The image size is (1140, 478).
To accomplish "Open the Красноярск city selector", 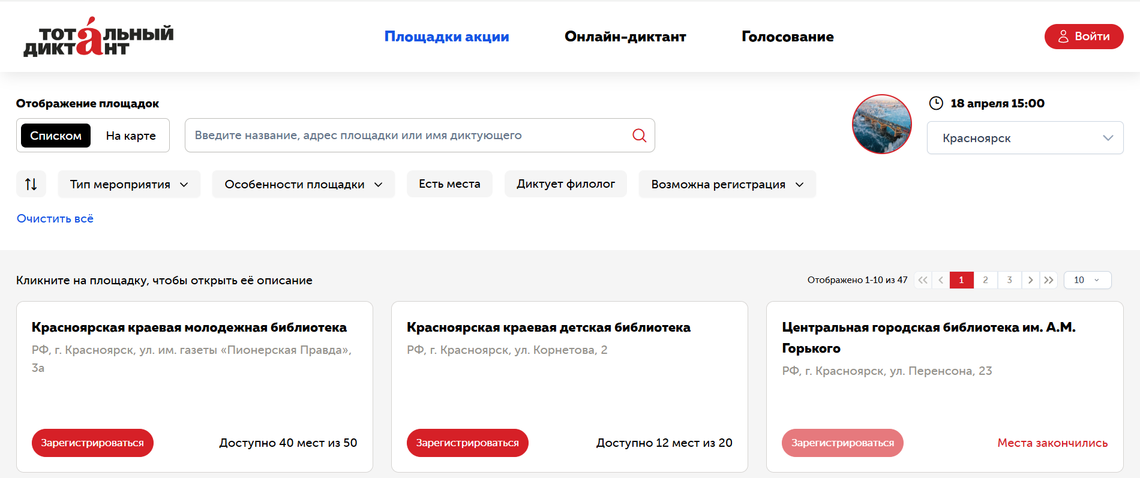I will coord(1025,138).
